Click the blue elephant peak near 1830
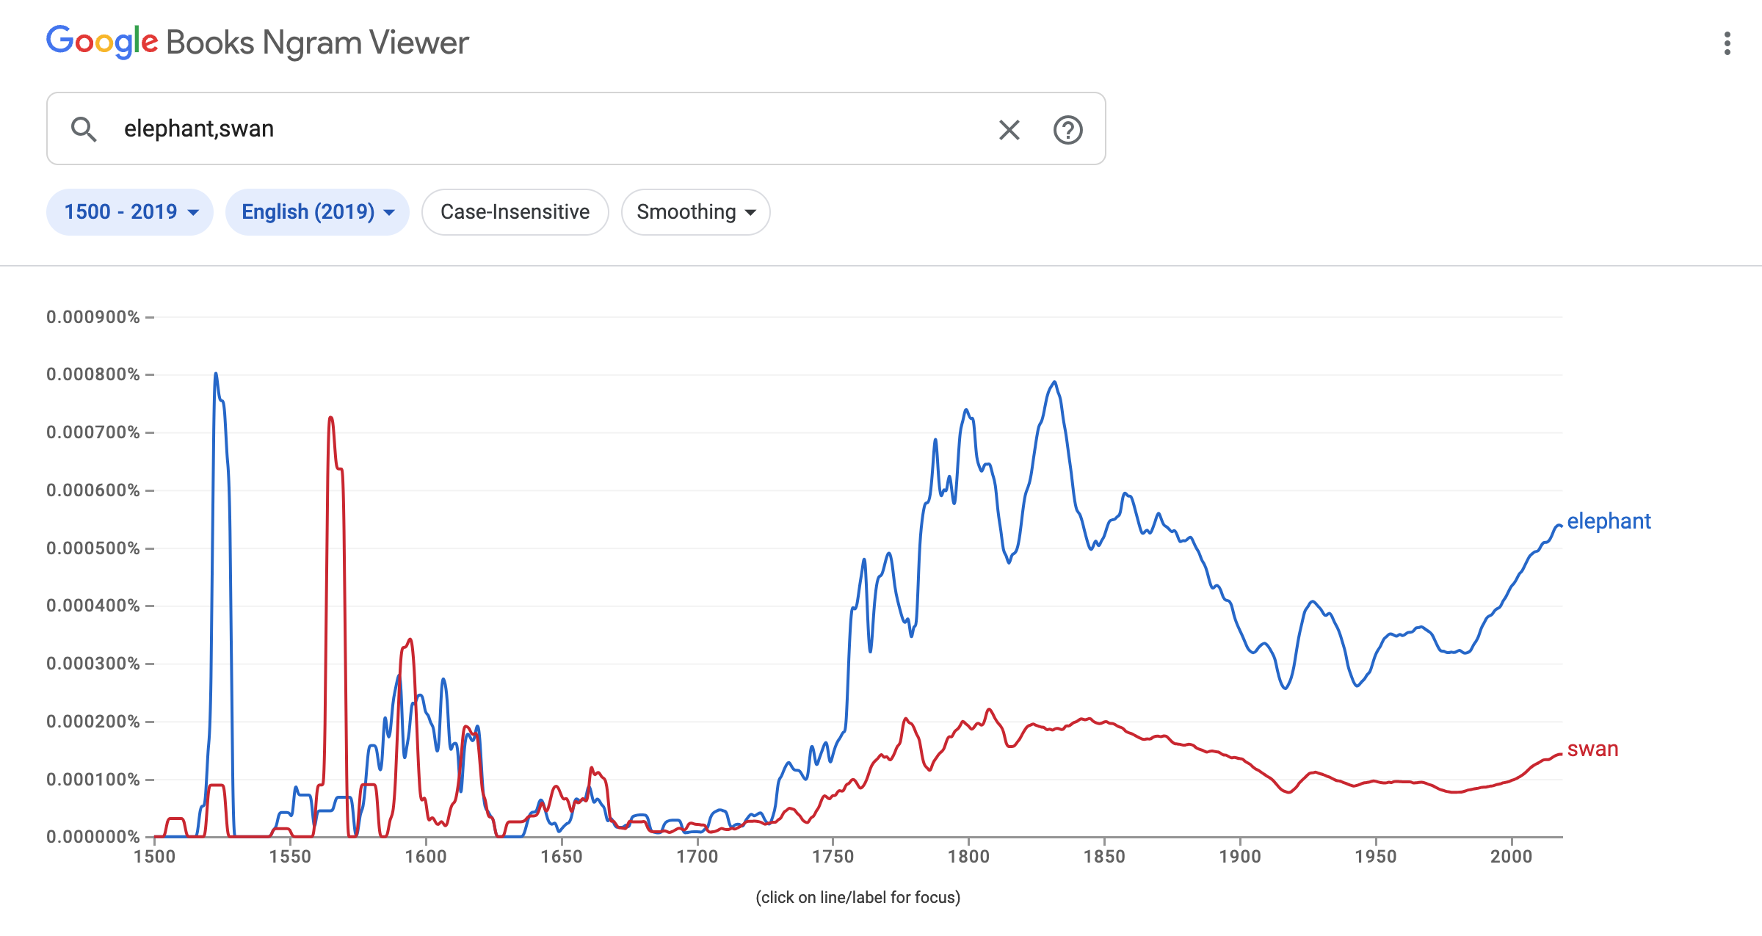The width and height of the screenshot is (1762, 936). pyautogui.click(x=1054, y=382)
